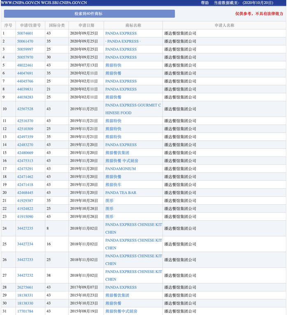Open the PANDA EXPRESS trademark in row 28
The image size is (288, 315).
click(121, 287)
